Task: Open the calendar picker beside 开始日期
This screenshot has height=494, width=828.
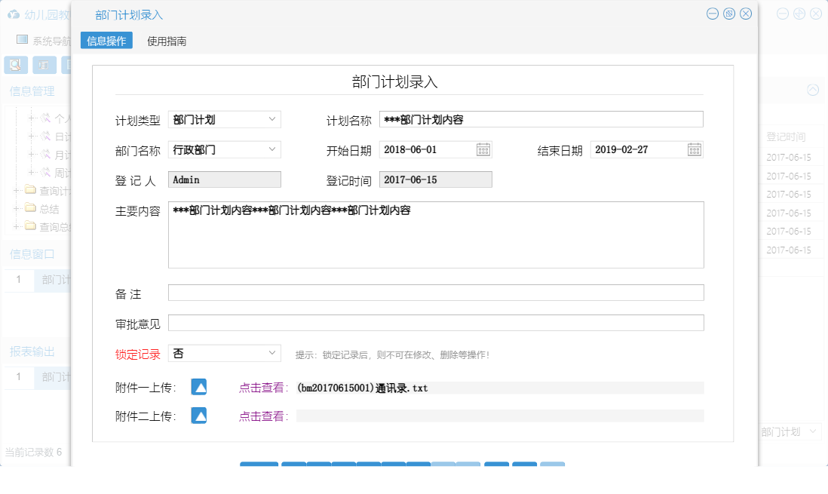Action: (x=483, y=149)
